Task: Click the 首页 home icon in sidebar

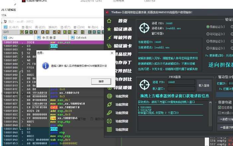Action: point(109,21)
